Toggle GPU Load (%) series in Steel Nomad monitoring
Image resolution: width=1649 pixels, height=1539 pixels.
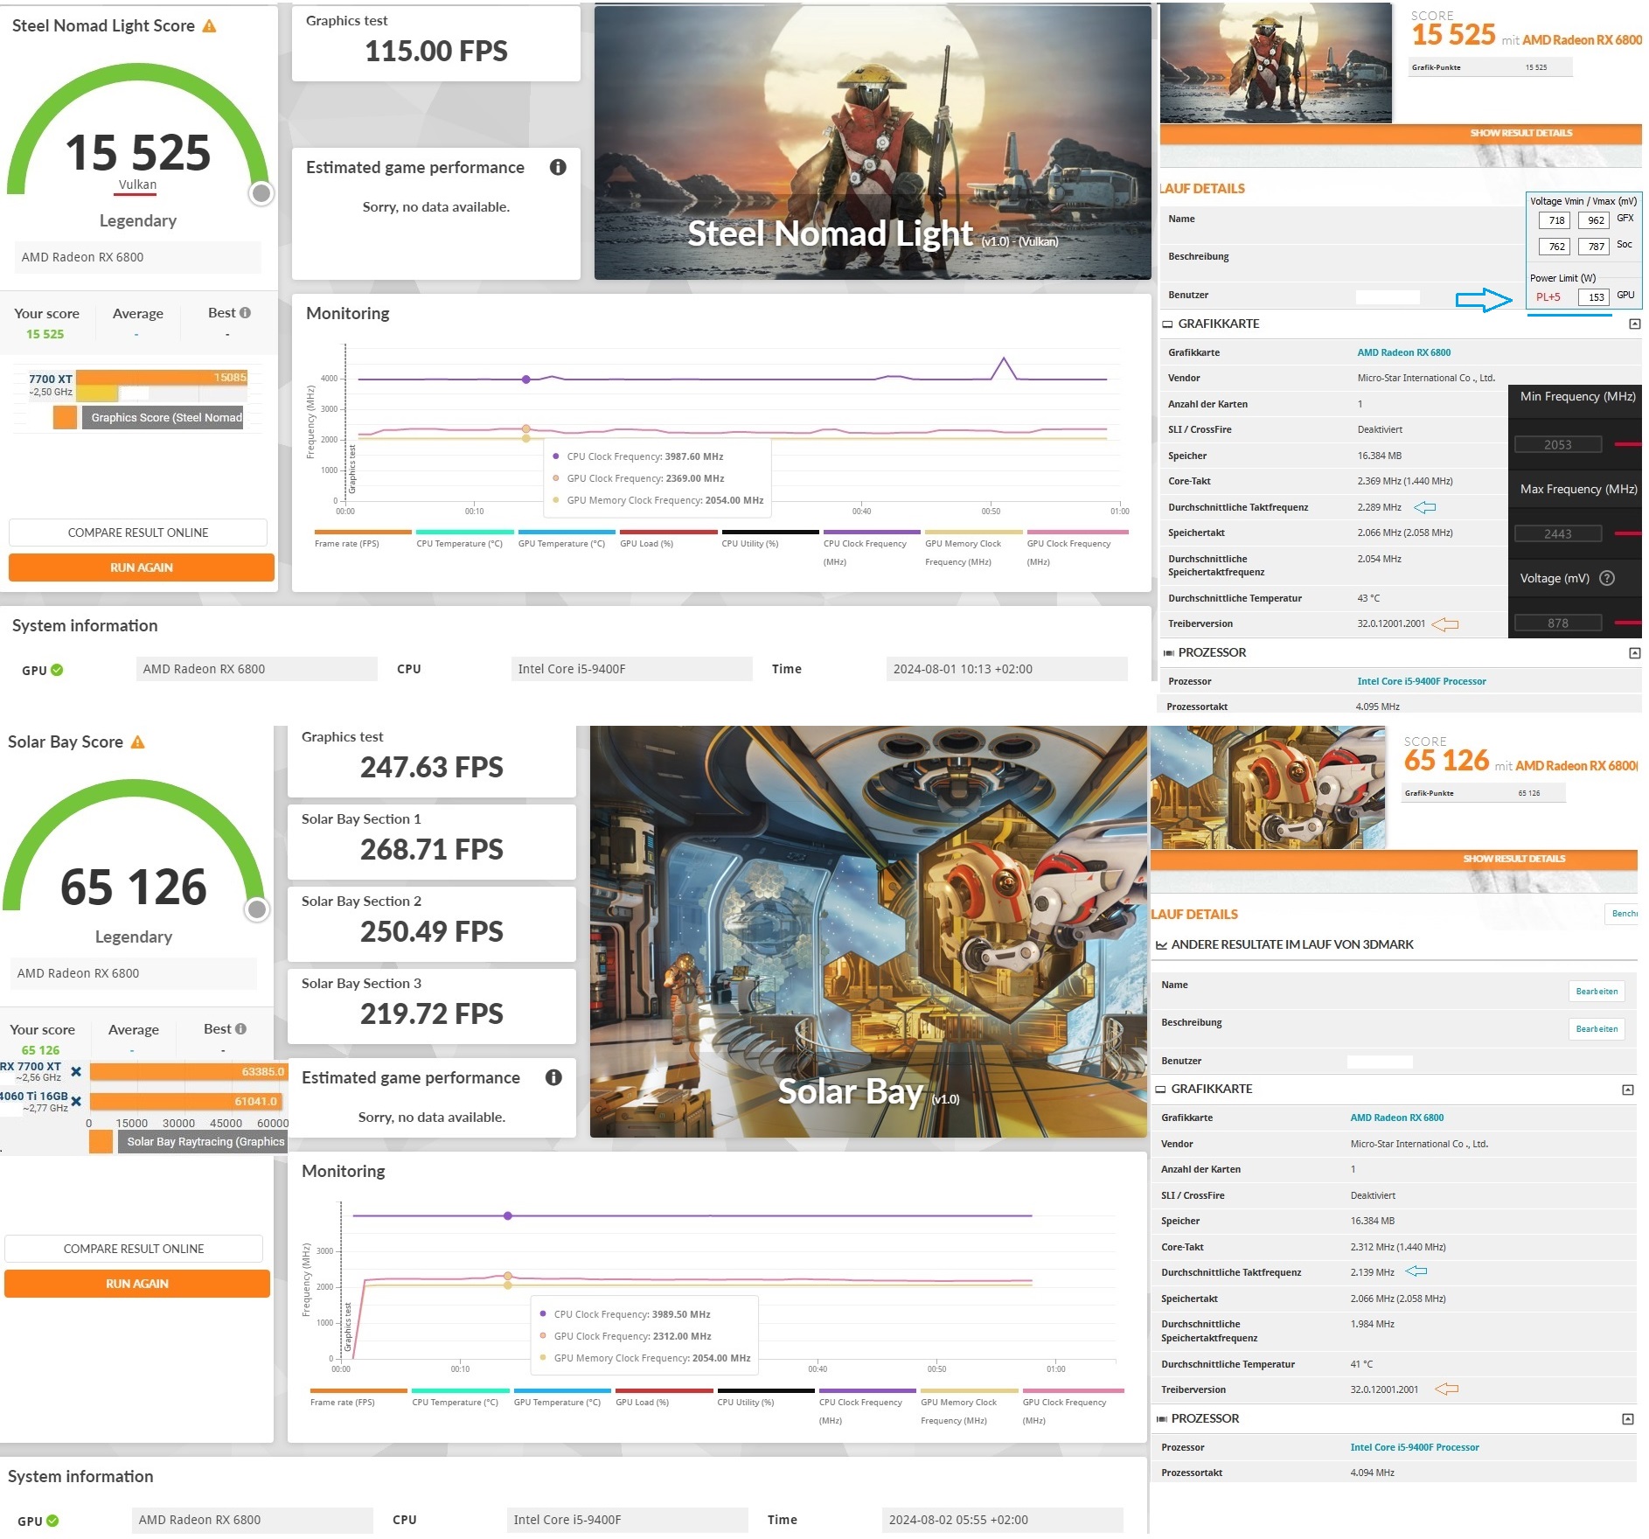click(668, 539)
